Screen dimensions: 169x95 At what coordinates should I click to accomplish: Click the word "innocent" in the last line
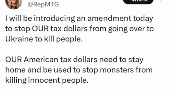pyautogui.click(x=44, y=80)
